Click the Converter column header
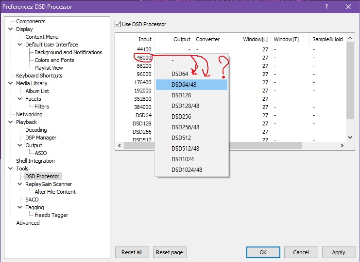360x262 pixels. click(x=207, y=39)
